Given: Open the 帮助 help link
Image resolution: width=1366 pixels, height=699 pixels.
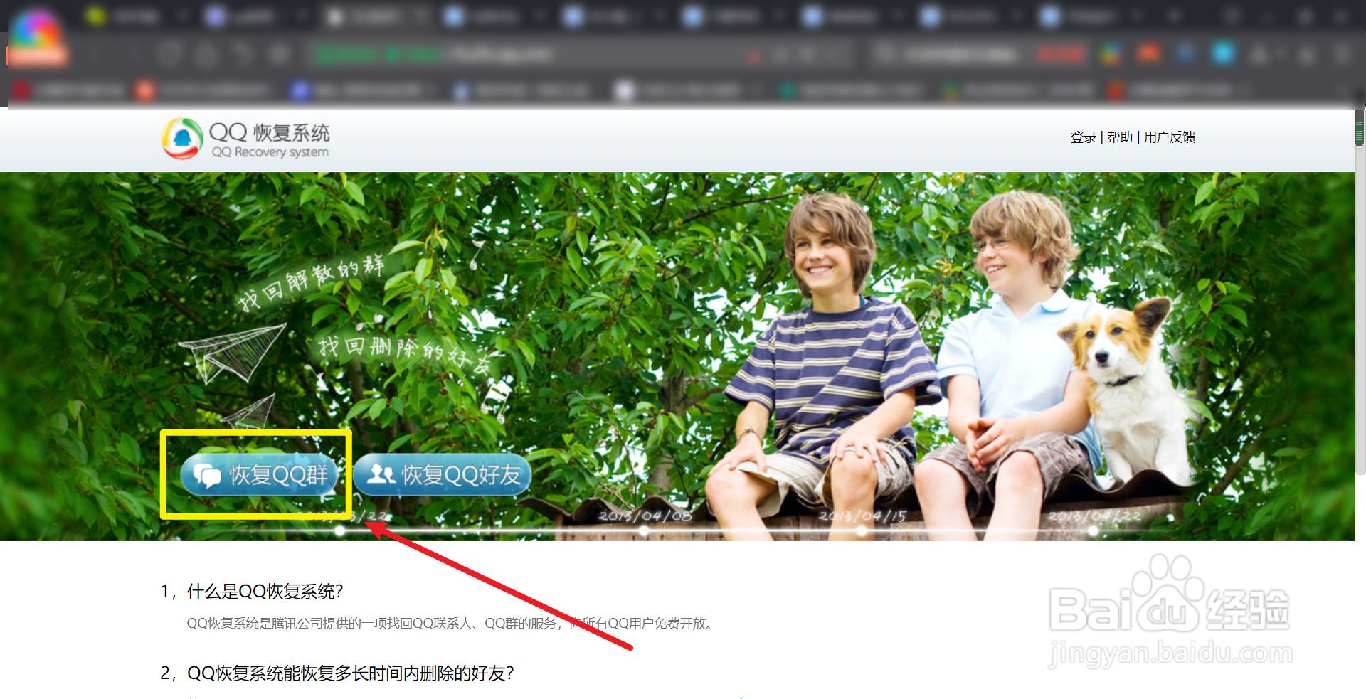Looking at the screenshot, I should tap(1120, 137).
